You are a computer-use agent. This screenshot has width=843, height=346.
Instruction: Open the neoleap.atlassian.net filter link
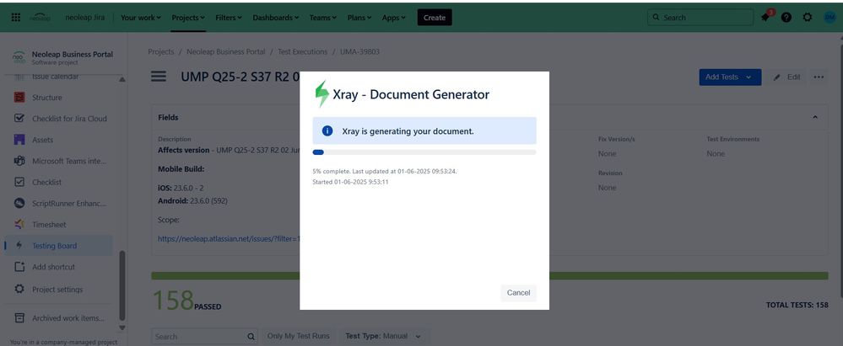(229, 239)
